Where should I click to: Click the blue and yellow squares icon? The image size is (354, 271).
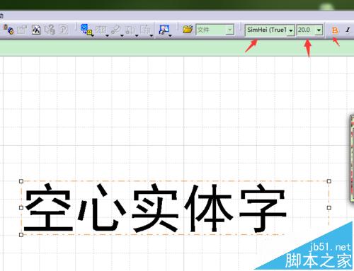point(86,29)
